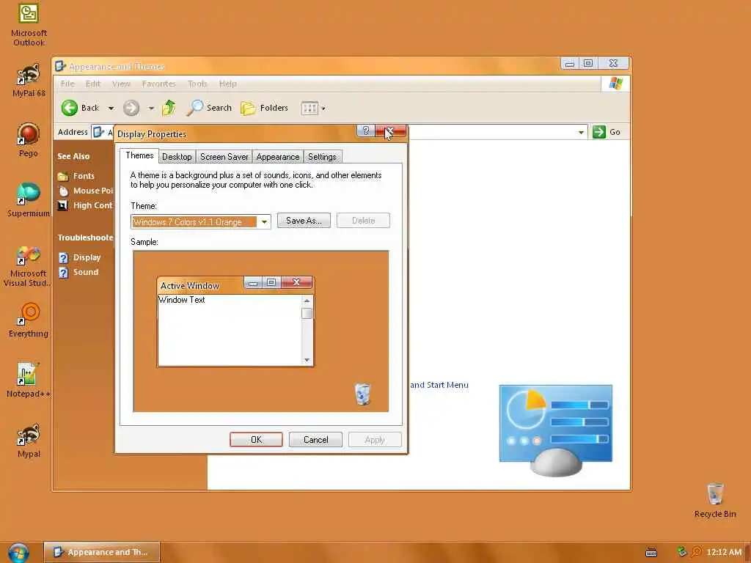This screenshot has height=563, width=751.
Task: Open Windows Start orb
Action: pyautogui.click(x=18, y=553)
